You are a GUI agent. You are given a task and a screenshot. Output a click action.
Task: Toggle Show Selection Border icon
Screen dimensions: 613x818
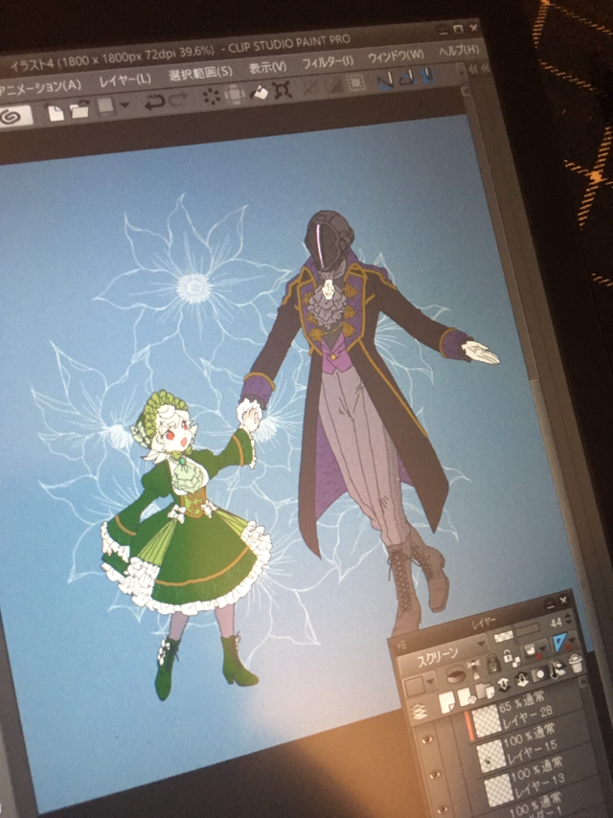pos(355,82)
